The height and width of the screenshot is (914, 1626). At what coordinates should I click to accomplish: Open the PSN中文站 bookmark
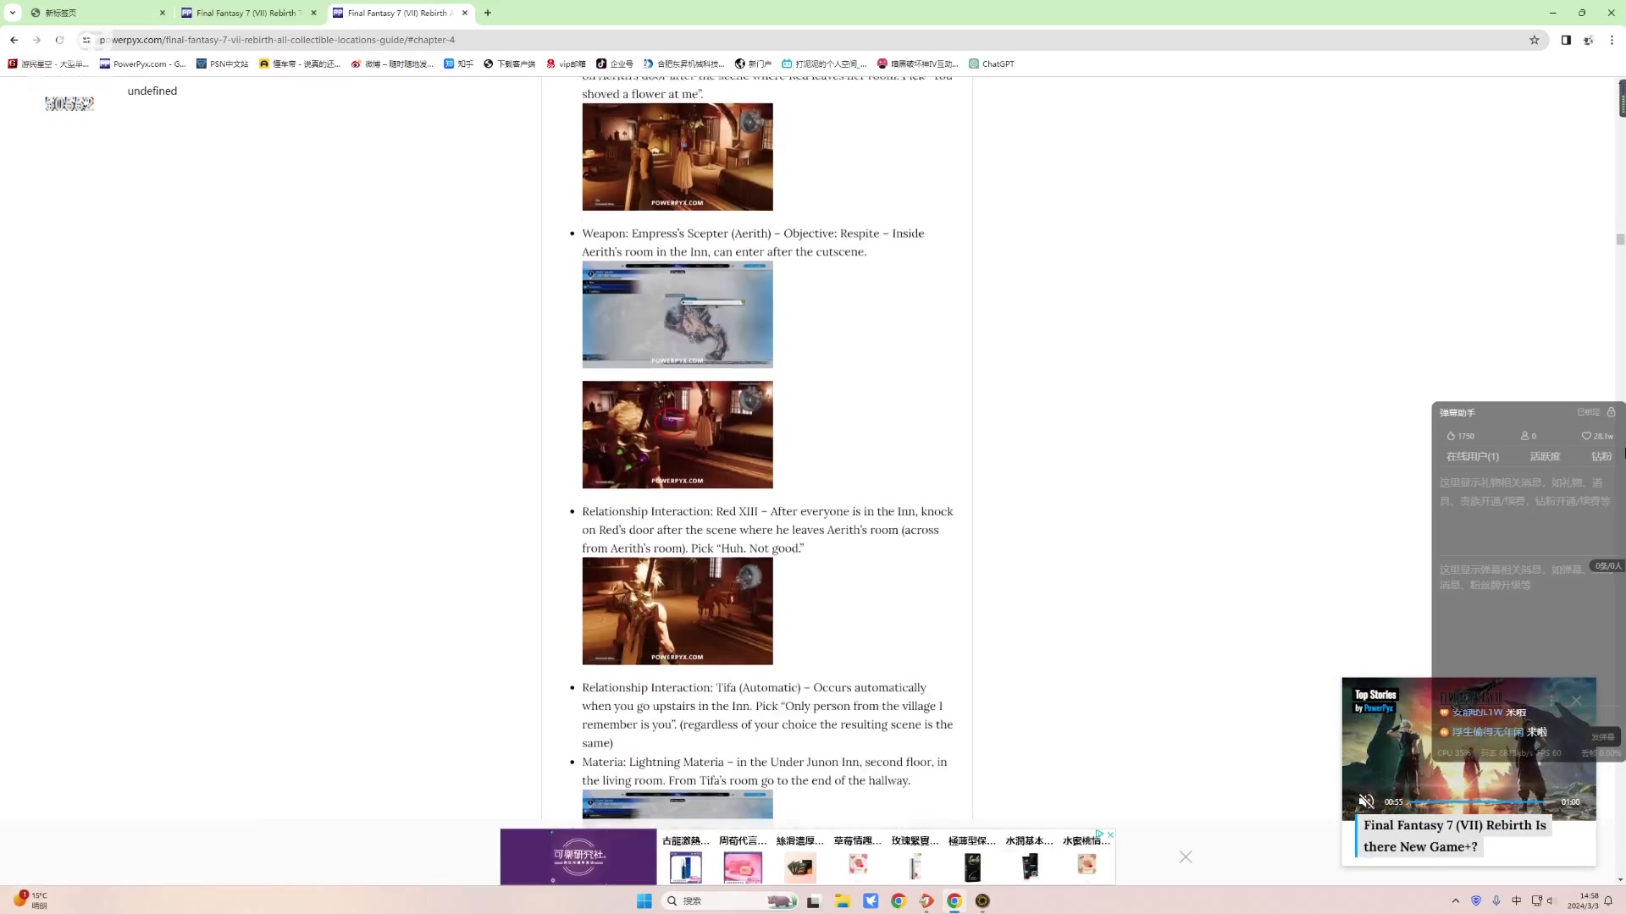tap(222, 63)
